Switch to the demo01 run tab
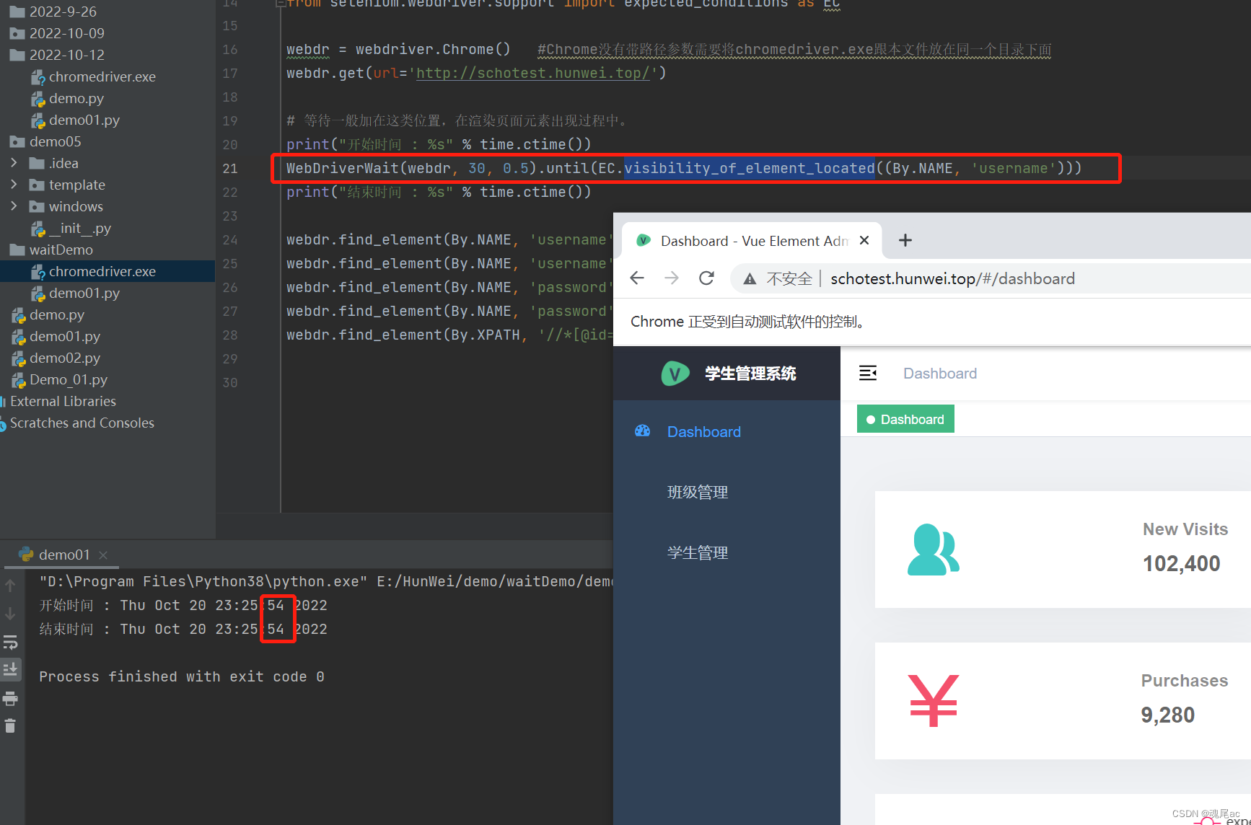1251x825 pixels. click(x=63, y=554)
